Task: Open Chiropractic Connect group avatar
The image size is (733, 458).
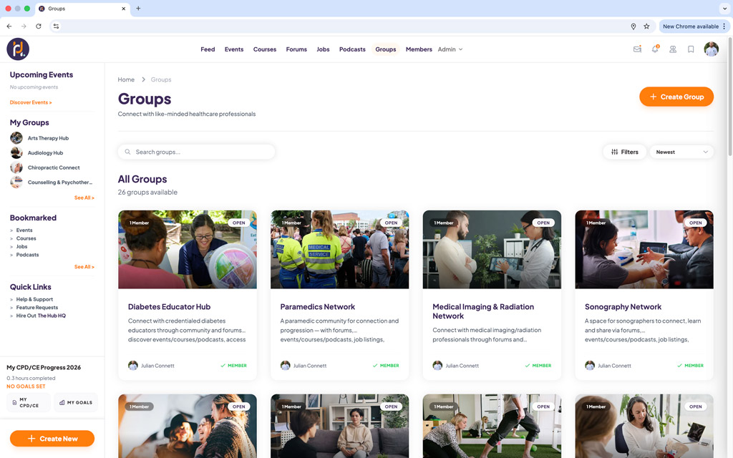Action: click(x=16, y=167)
